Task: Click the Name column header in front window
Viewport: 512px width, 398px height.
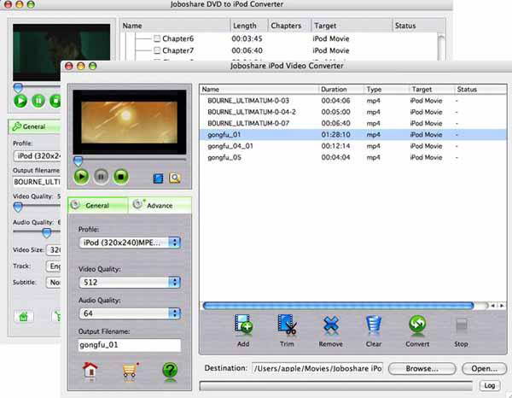Action: tap(259, 89)
